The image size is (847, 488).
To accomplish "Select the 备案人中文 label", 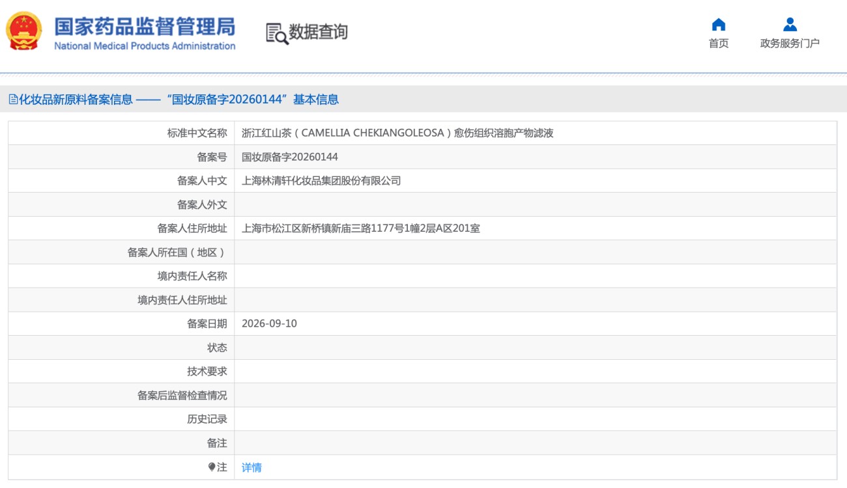I will coord(203,181).
